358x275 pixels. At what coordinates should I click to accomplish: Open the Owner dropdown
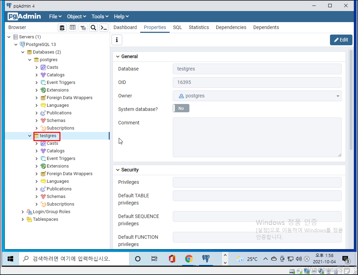coord(257,96)
